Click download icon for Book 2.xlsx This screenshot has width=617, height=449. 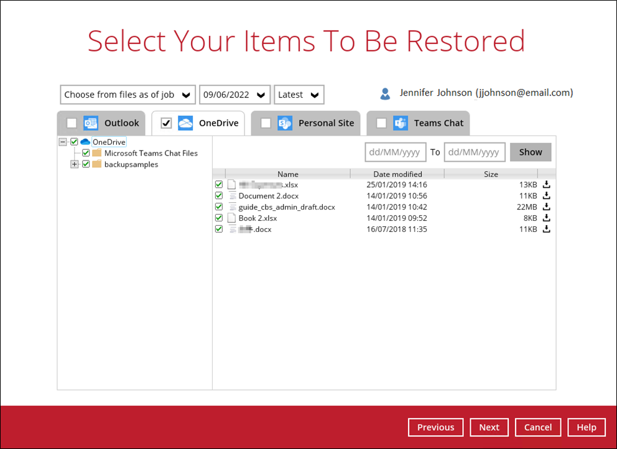pyautogui.click(x=546, y=218)
